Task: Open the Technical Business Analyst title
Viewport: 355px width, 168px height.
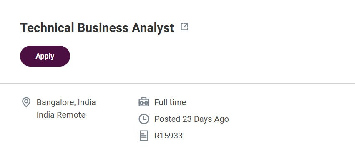Action: 97,28
